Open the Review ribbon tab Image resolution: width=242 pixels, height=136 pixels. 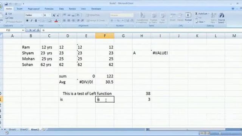pos(72,9)
